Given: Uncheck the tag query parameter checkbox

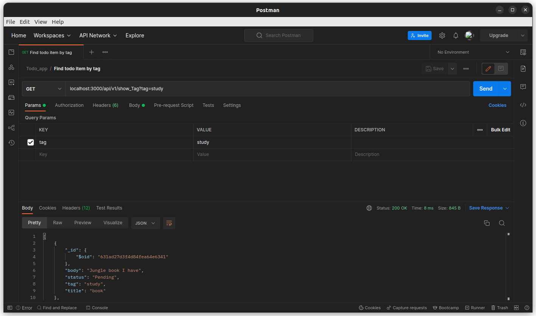Looking at the screenshot, I should click(x=31, y=142).
